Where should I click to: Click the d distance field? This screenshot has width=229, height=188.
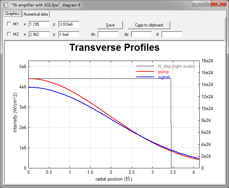click(172, 35)
